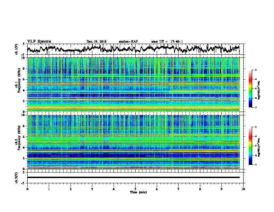The height and width of the screenshot is (212, 274).
Task: Click the ch.3 flat voltage trace
Action: pyautogui.click(x=133, y=177)
